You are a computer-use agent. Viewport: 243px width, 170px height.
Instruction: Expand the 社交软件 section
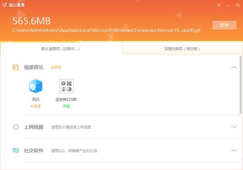(234, 150)
